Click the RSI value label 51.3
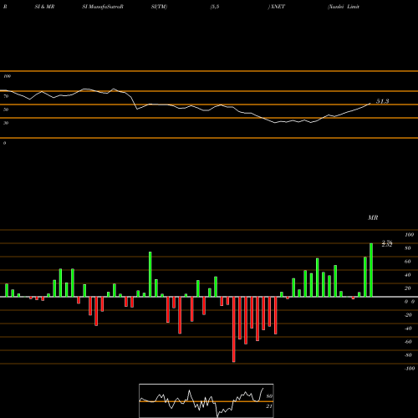This screenshot has height=418, width=418. (x=382, y=101)
